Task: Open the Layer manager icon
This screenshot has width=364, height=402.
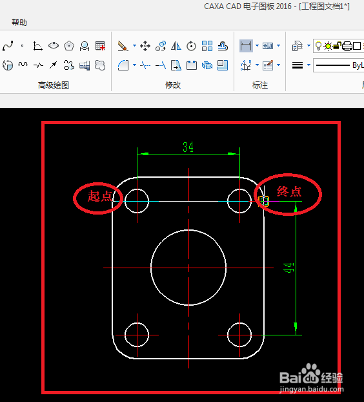Action: [x=298, y=46]
